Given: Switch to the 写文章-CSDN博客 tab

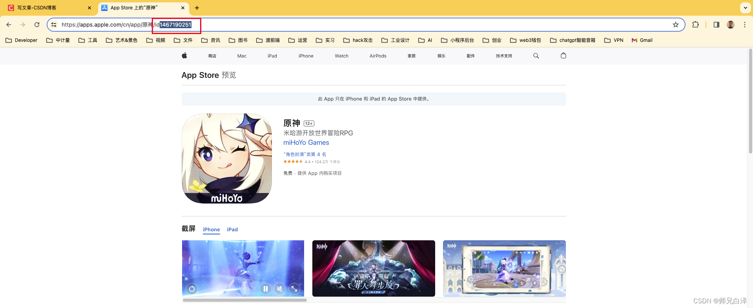Looking at the screenshot, I should [x=49, y=8].
